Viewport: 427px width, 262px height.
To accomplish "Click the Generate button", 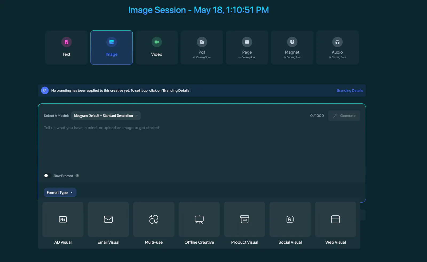I will [x=344, y=116].
